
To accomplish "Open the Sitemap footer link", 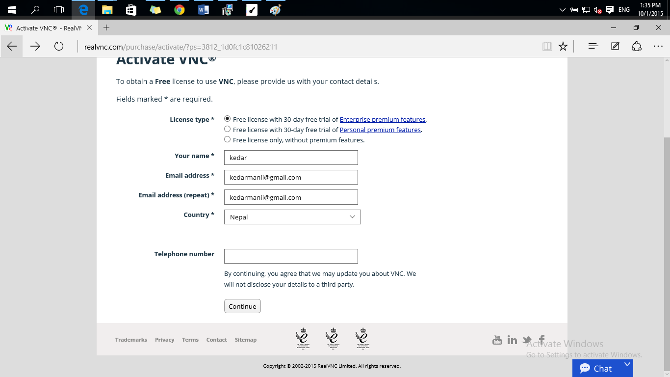I will click(246, 340).
